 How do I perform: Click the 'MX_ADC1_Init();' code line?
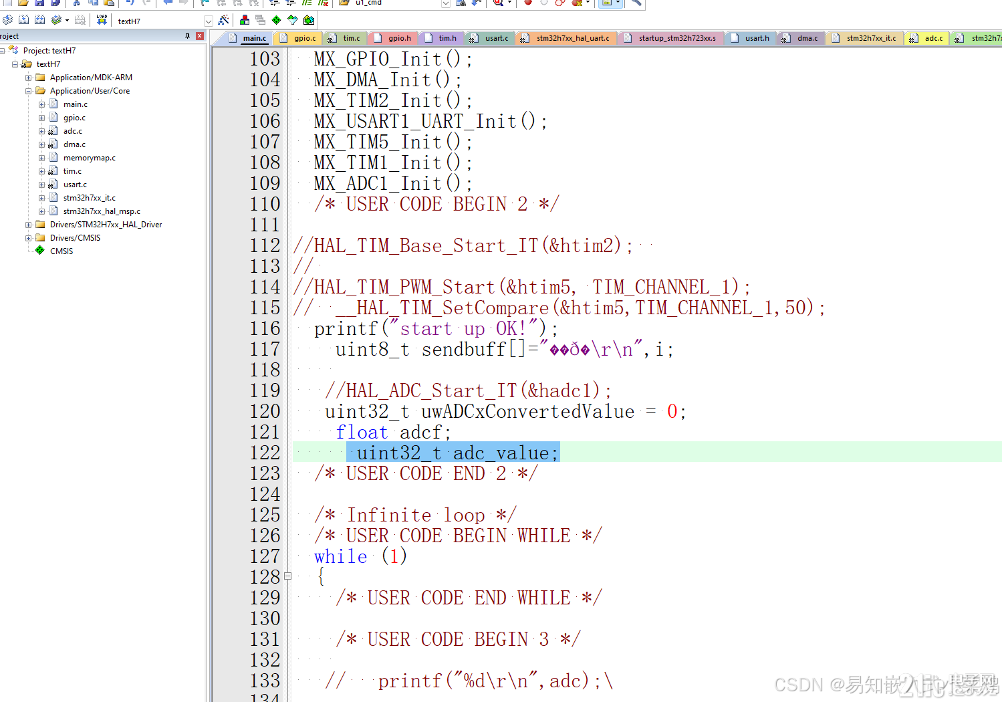tap(393, 183)
